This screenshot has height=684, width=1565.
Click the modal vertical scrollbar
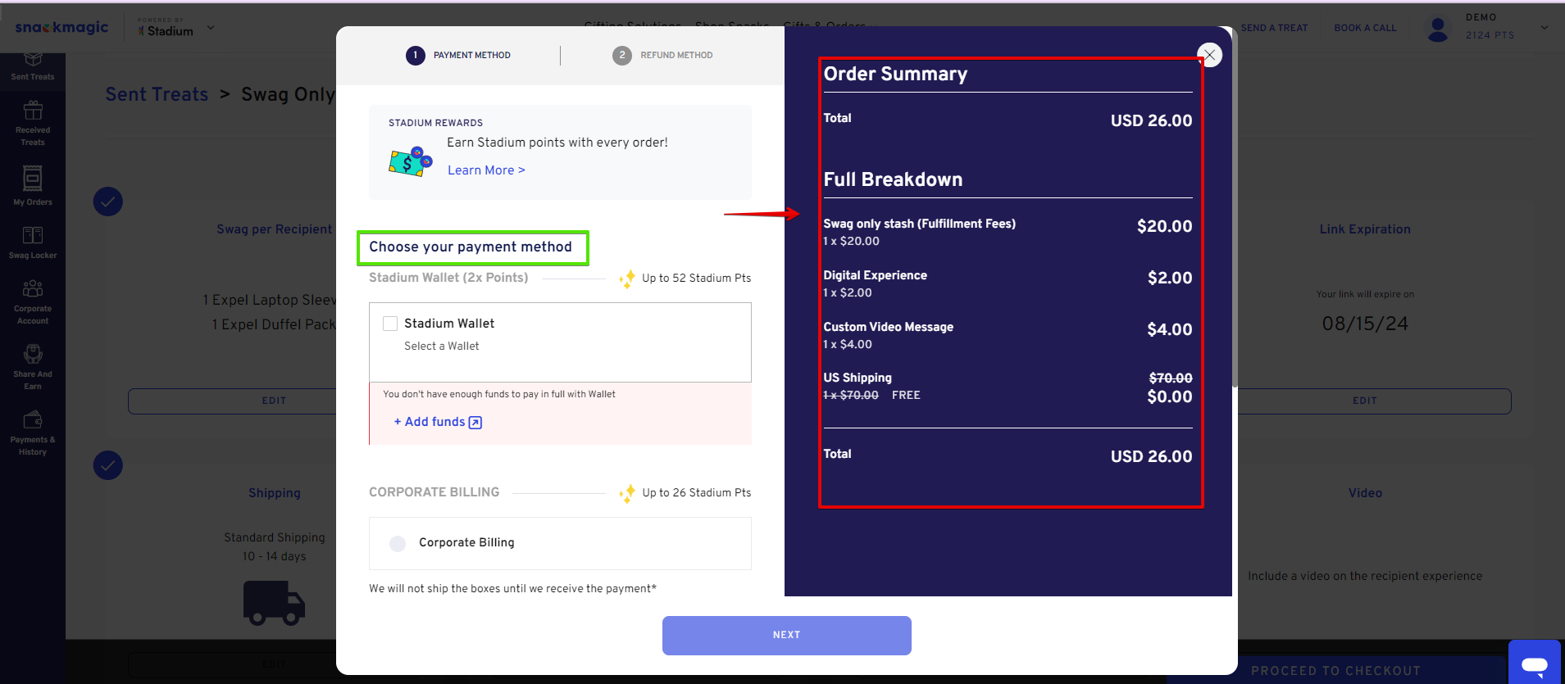click(x=1235, y=246)
